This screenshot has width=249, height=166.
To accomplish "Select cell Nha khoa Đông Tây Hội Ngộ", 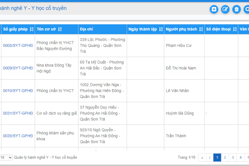I will coord(56,68).
